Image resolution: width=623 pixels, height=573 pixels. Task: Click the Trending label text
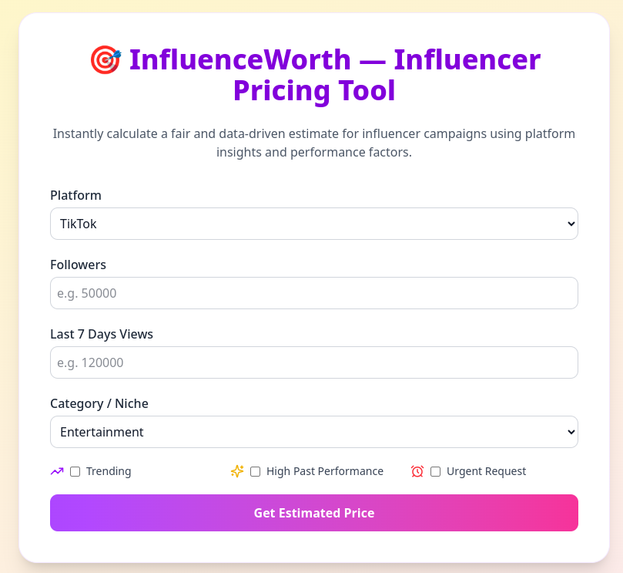[108, 470]
